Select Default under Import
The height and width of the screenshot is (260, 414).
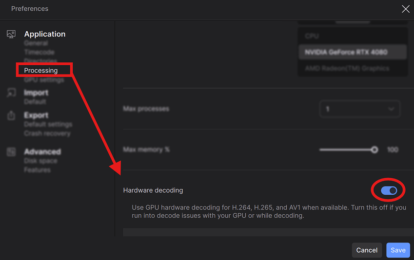(35, 102)
